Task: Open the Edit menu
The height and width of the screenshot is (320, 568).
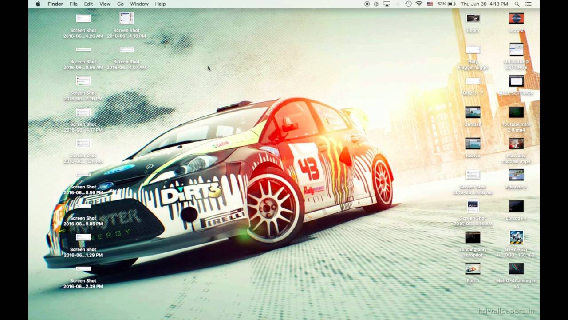Action: tap(89, 4)
